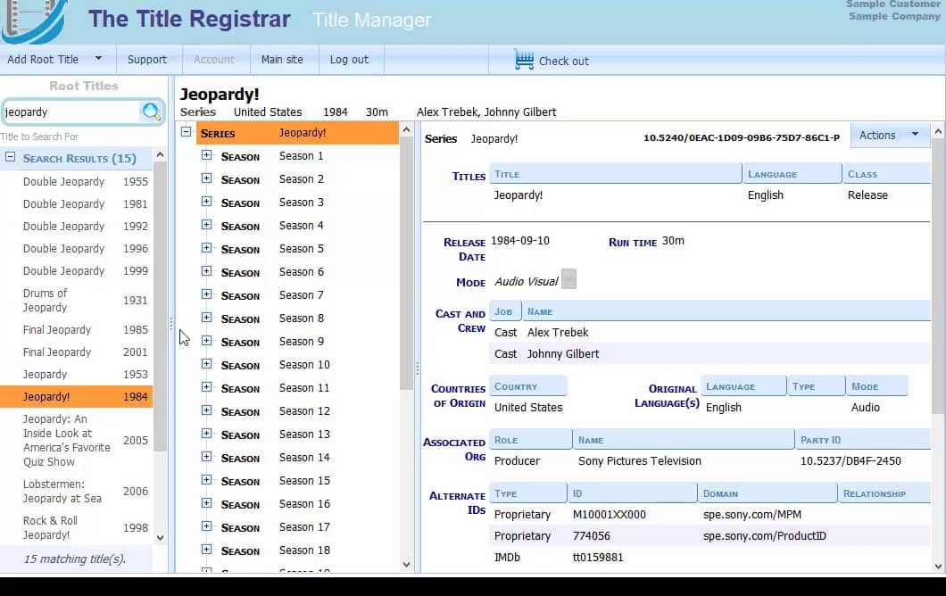The height and width of the screenshot is (596, 946).
Task: Click Log out
Action: (x=349, y=59)
